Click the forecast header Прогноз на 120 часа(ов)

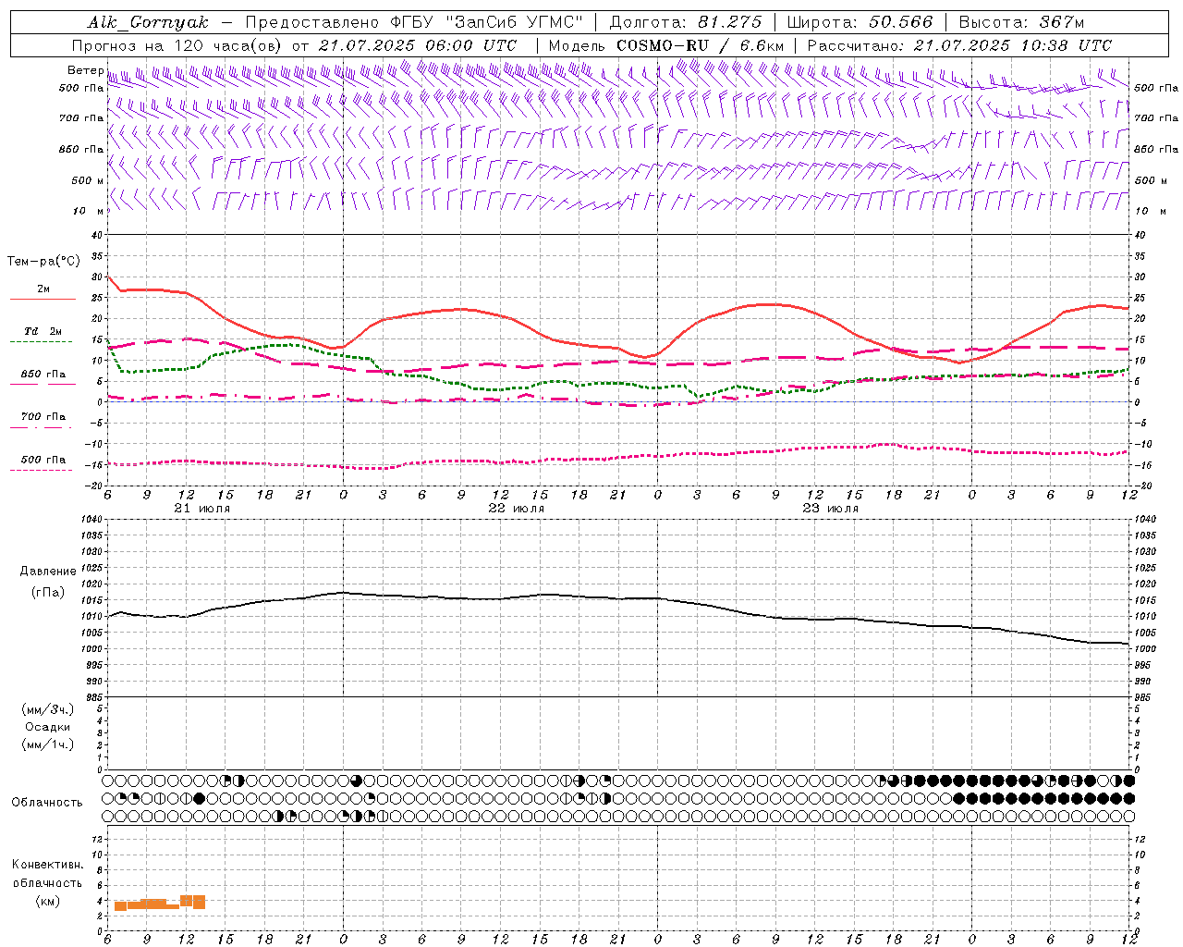coord(176,45)
